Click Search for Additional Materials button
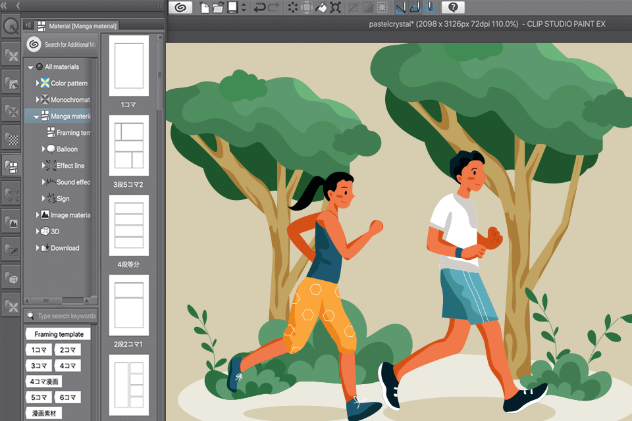 [61, 44]
